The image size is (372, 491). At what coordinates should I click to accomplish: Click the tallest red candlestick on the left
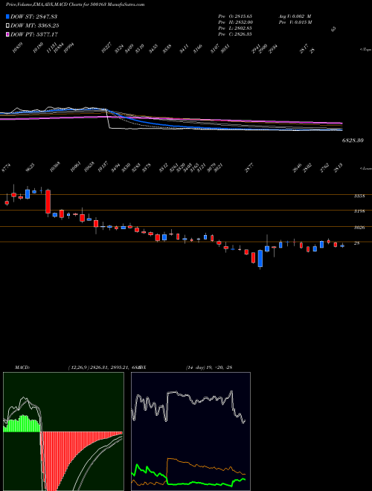point(48,202)
